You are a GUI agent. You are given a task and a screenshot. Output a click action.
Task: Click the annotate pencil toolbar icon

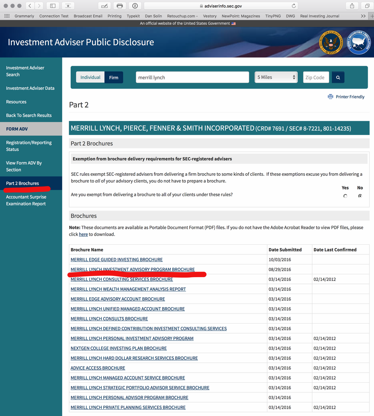(x=104, y=6)
